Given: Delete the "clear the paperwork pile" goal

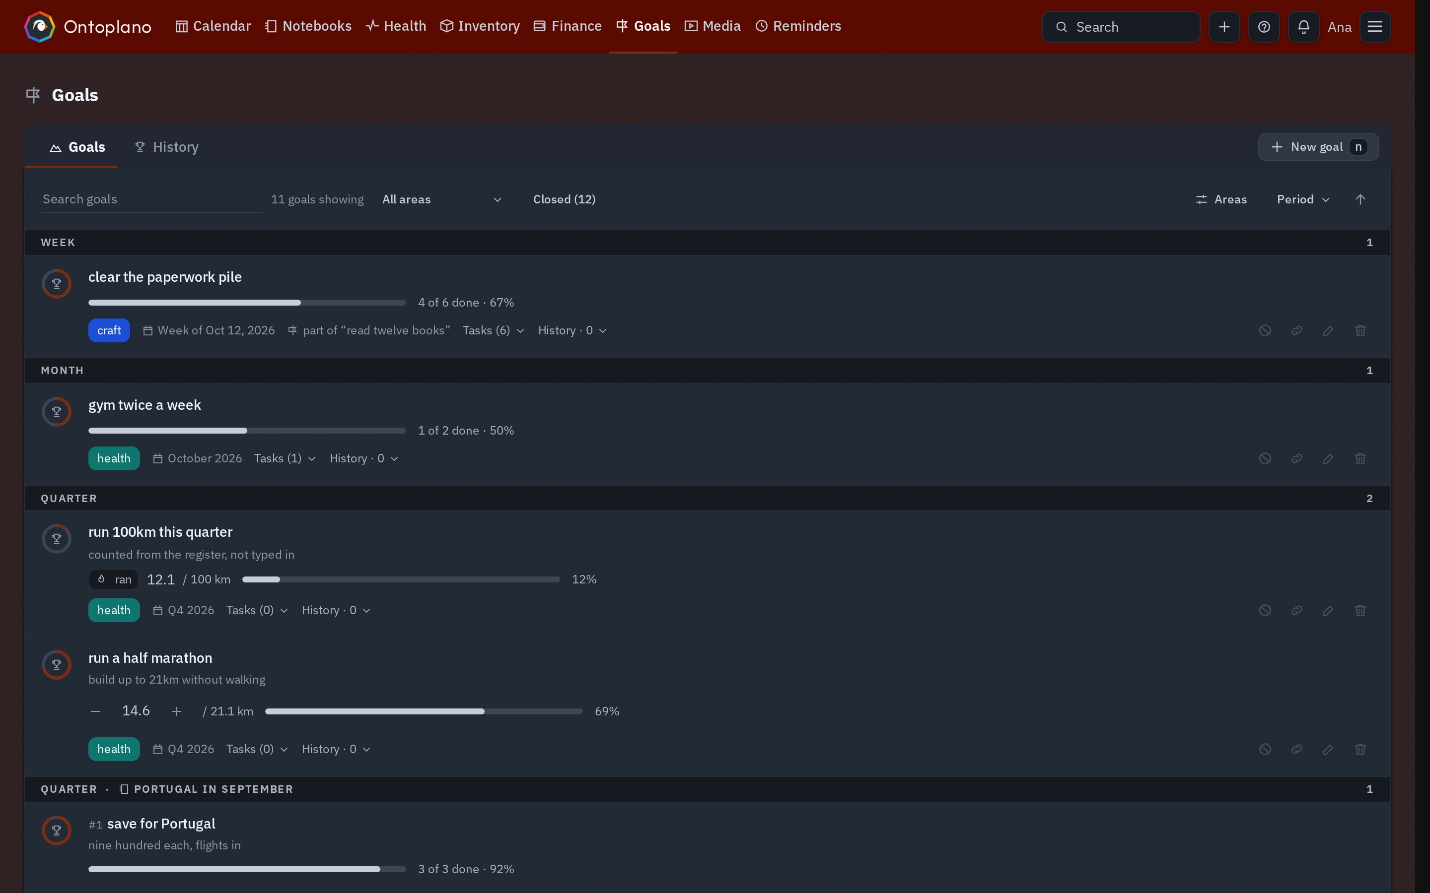Looking at the screenshot, I should [1359, 330].
